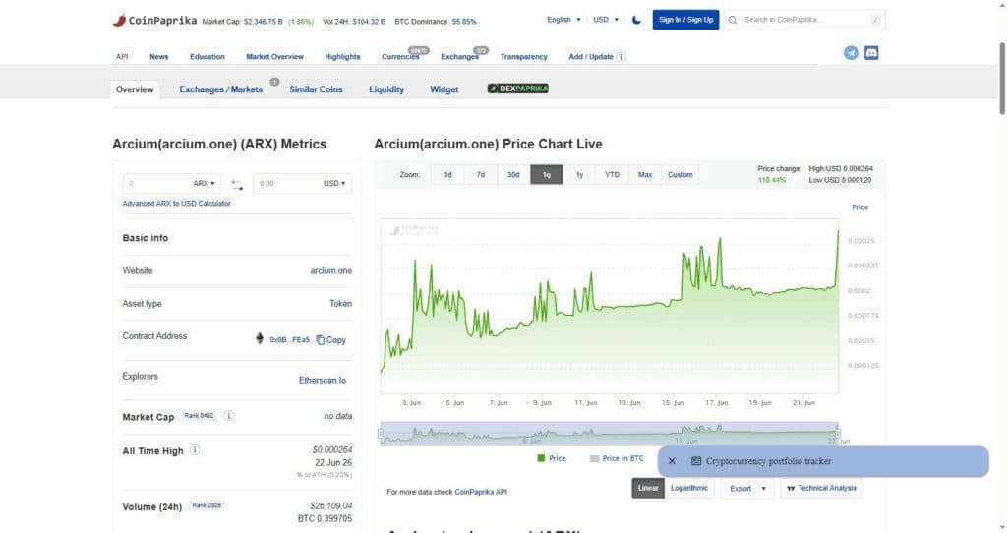Click Sign In / Sign Up button
Image resolution: width=1007 pixels, height=533 pixels.
click(685, 20)
